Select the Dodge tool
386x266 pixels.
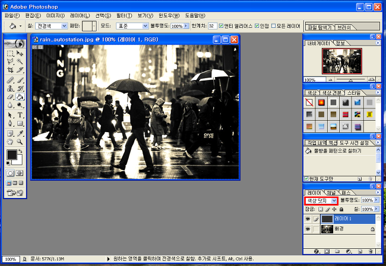point(20,105)
